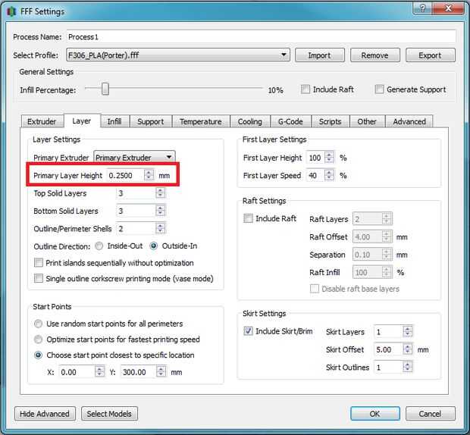Go to the Cooling tab
The width and height of the screenshot is (470, 435).
[x=250, y=121]
